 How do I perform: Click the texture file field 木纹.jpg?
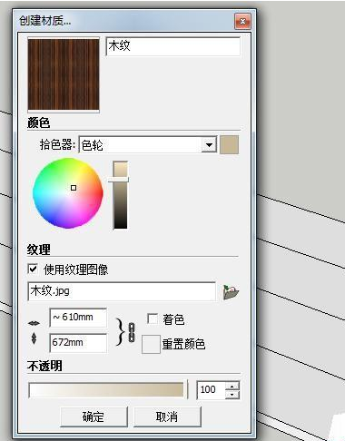[122, 291]
